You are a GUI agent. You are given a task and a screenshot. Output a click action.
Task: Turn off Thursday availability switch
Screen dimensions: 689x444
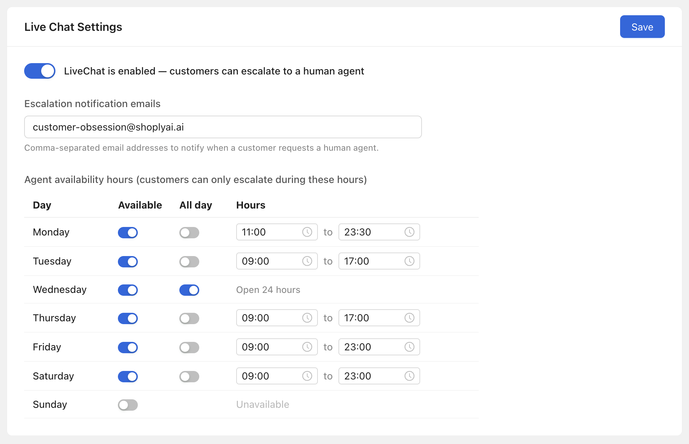coord(128,318)
